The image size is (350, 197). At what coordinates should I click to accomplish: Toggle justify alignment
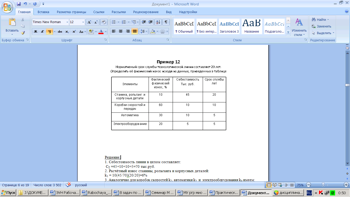135,32
